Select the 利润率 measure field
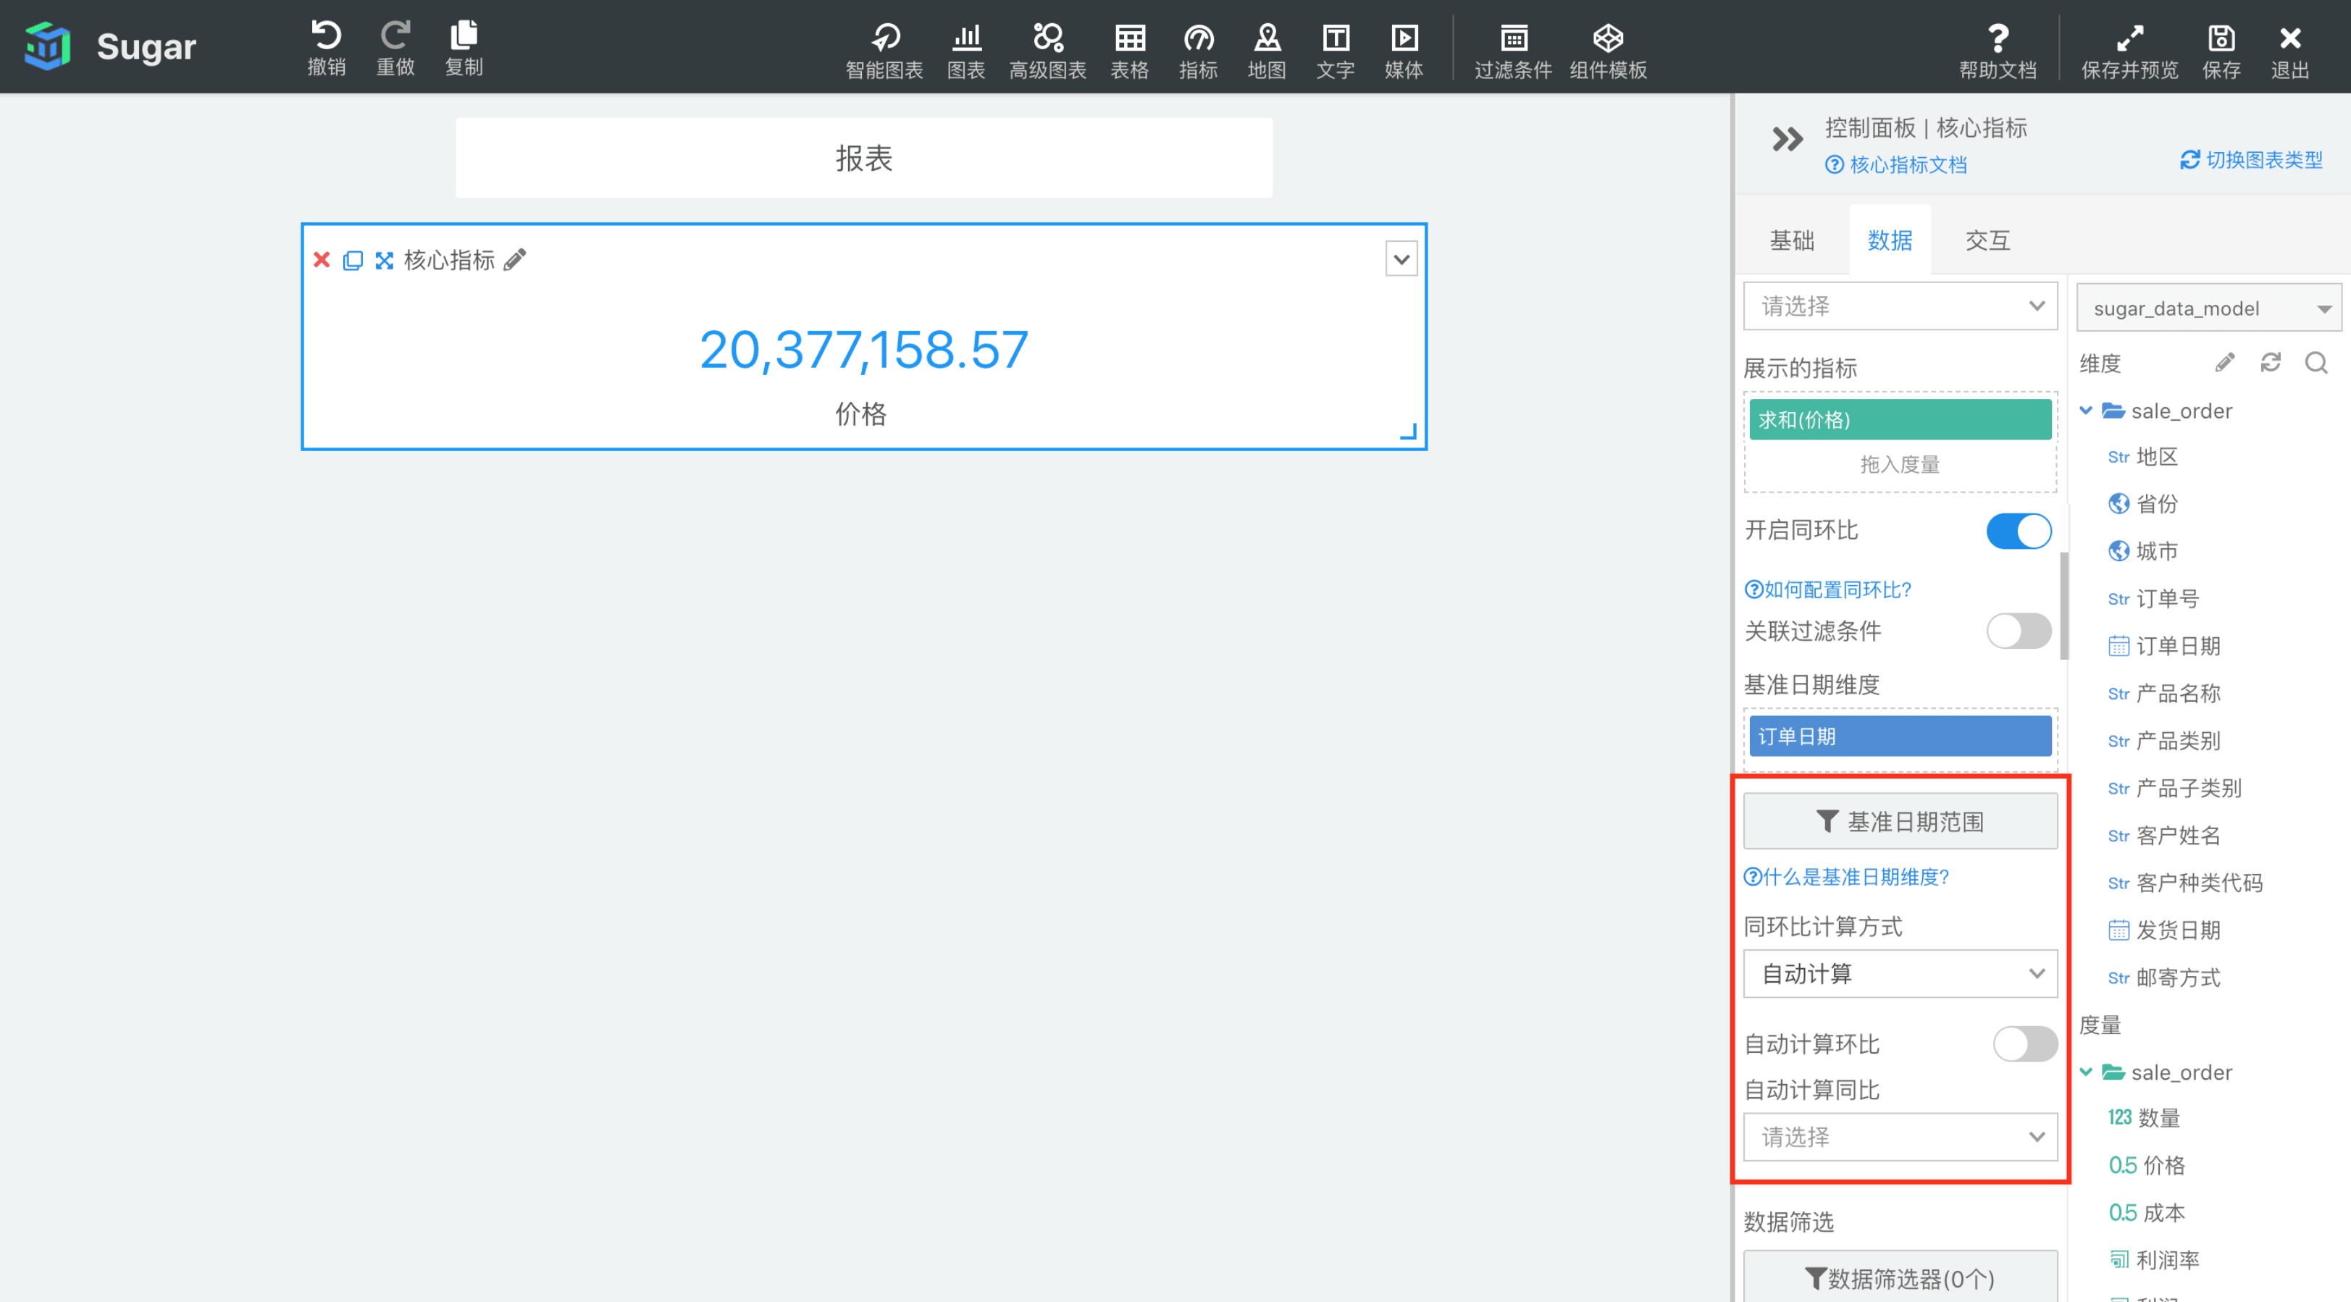The image size is (2351, 1302). (2154, 1260)
